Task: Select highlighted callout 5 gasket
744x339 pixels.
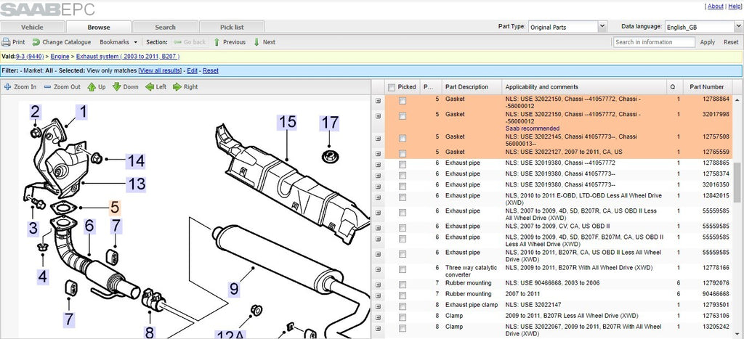Action: [115, 208]
